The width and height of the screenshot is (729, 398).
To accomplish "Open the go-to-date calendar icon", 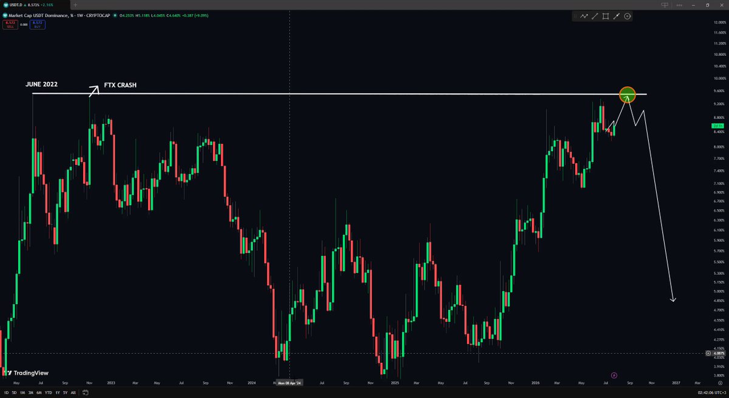I will 85,393.
